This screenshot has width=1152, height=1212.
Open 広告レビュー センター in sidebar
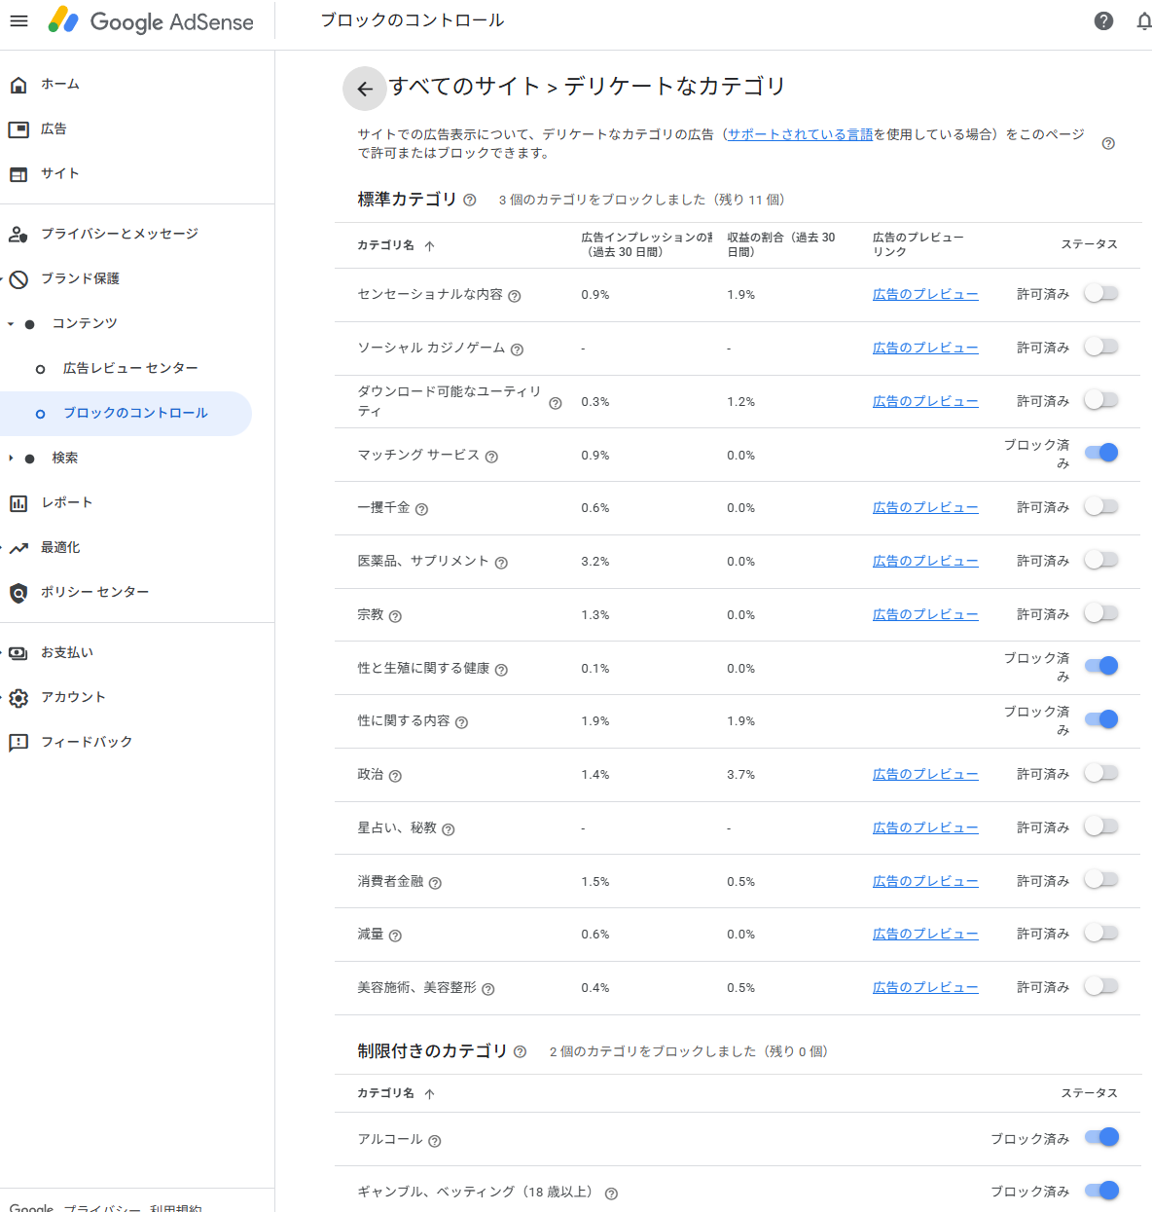130,368
